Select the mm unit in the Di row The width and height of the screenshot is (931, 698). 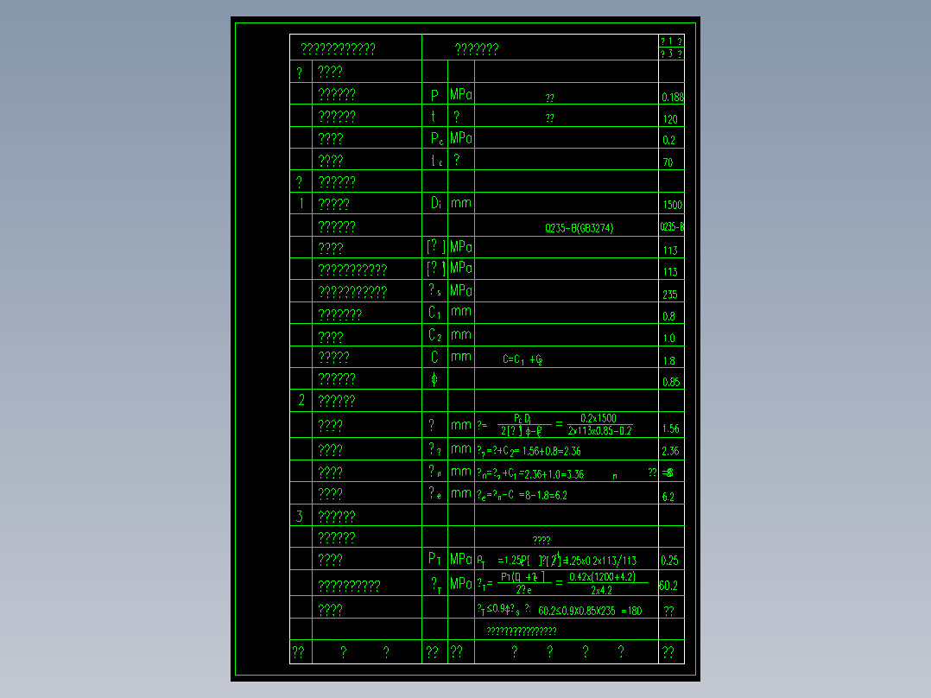461,203
